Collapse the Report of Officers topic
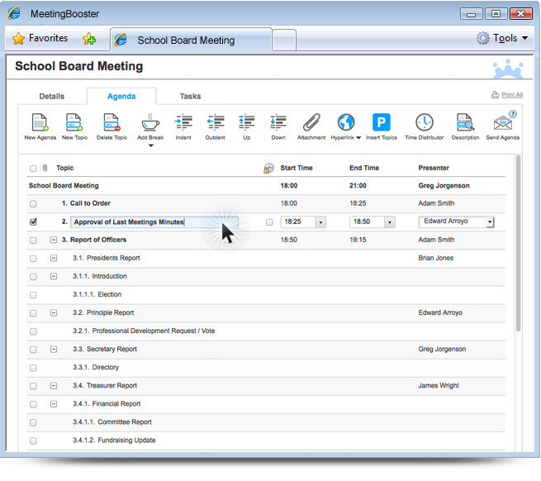541x481 pixels. pyautogui.click(x=54, y=240)
